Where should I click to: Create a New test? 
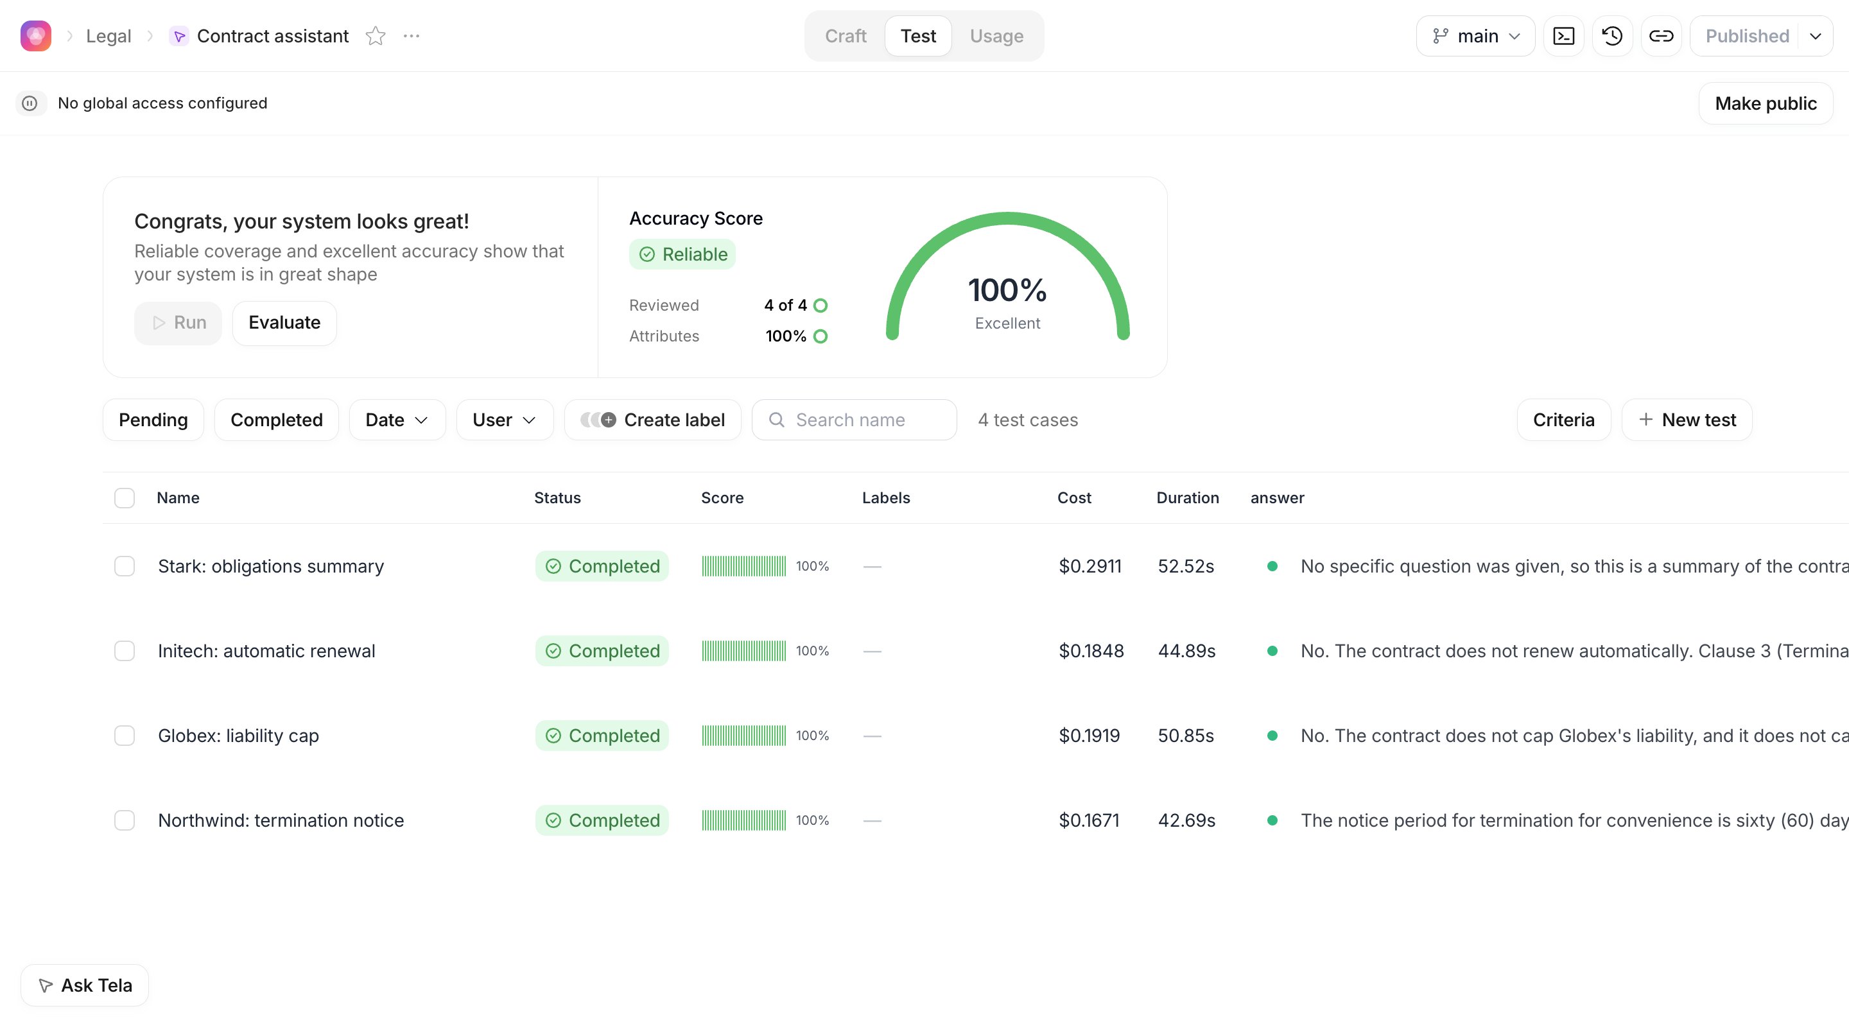[x=1687, y=420]
